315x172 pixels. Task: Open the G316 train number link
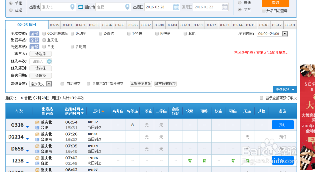[17, 125]
